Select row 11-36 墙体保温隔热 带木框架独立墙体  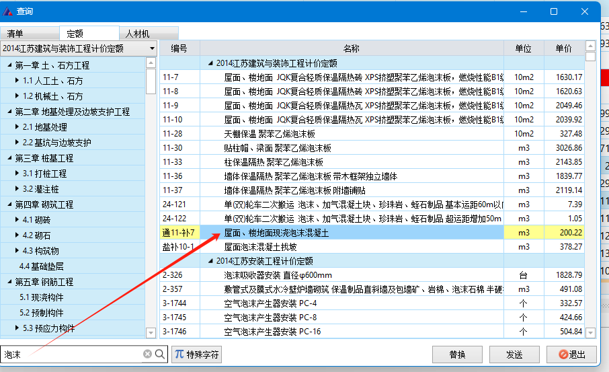(372, 176)
